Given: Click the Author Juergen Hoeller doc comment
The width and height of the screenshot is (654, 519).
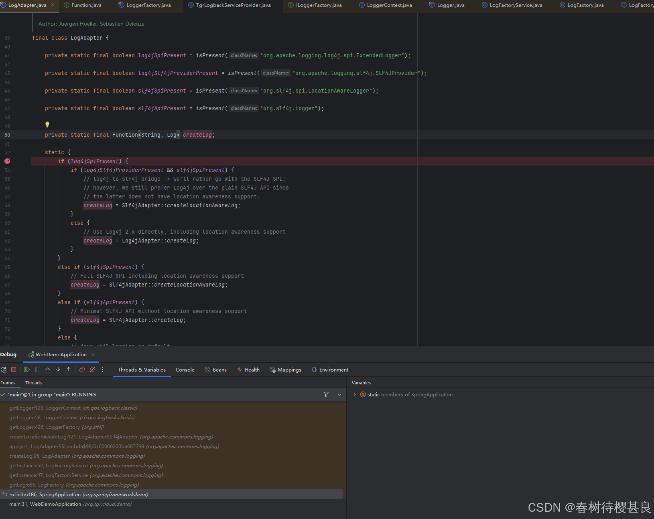Looking at the screenshot, I should click(91, 24).
